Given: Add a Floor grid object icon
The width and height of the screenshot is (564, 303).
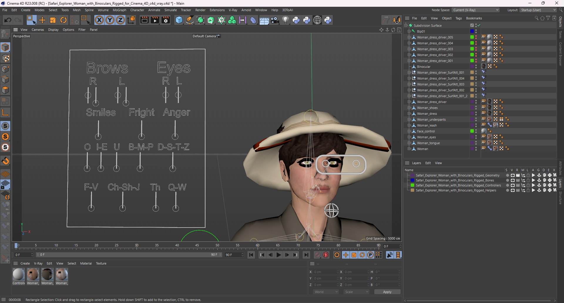Looking at the screenshot, I should (264, 20).
